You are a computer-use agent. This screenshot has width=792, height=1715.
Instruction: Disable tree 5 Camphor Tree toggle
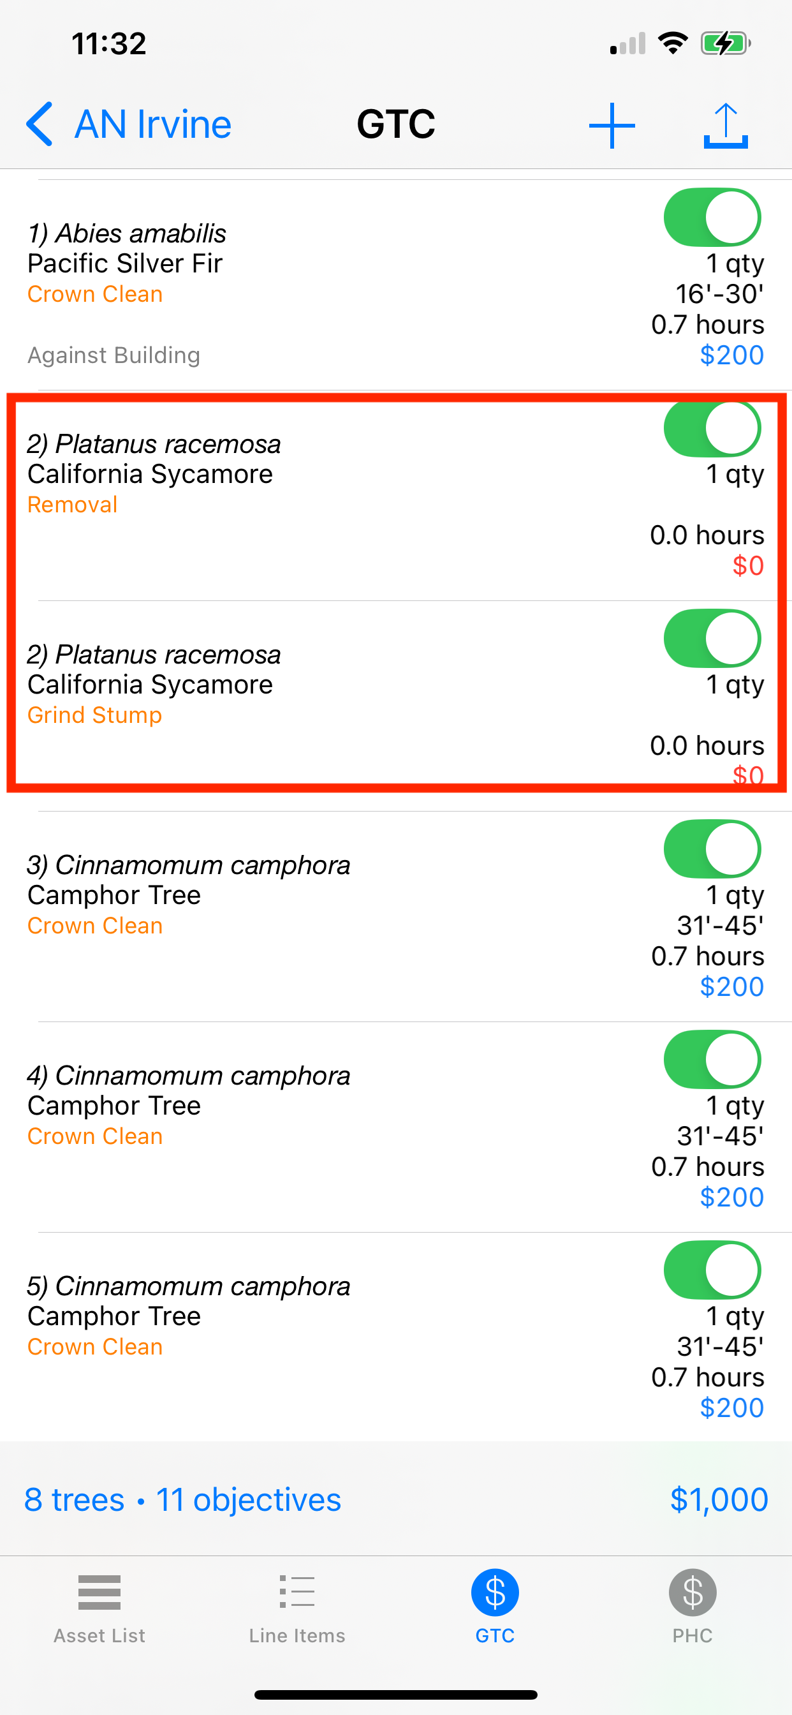[712, 1270]
